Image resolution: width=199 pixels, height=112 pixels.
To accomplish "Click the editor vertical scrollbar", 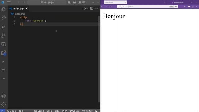I will (99, 59).
